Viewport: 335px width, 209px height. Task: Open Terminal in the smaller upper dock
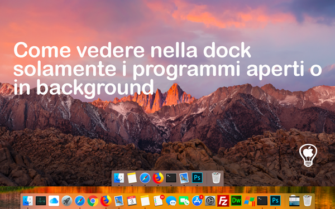pyautogui.click(x=171, y=178)
